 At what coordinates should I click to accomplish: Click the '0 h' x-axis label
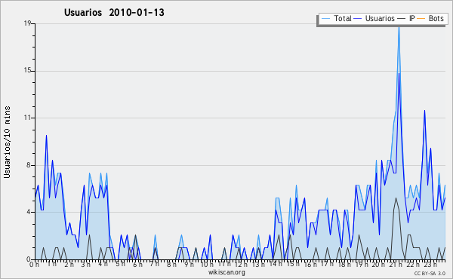(34, 265)
